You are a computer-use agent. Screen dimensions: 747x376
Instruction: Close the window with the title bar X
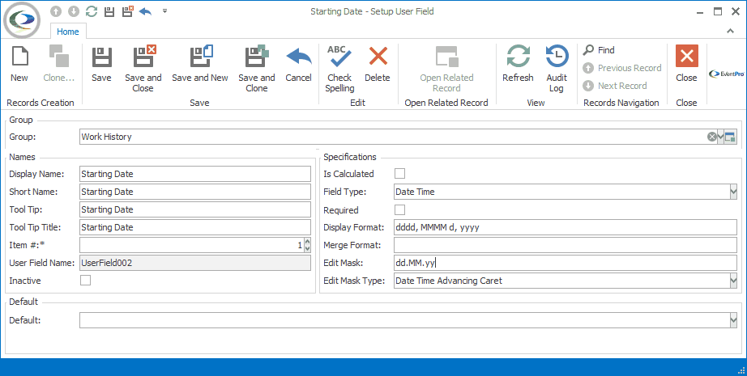(x=736, y=11)
